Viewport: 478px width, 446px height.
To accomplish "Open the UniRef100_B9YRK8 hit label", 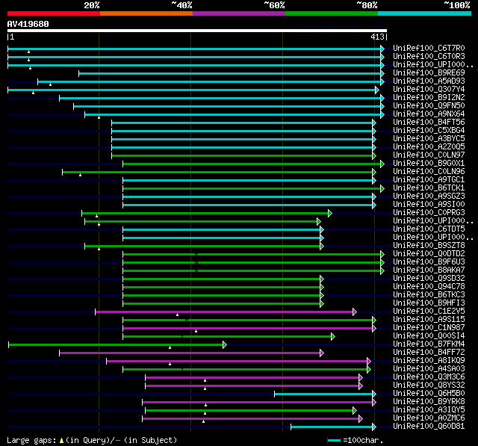I will point(429,402).
